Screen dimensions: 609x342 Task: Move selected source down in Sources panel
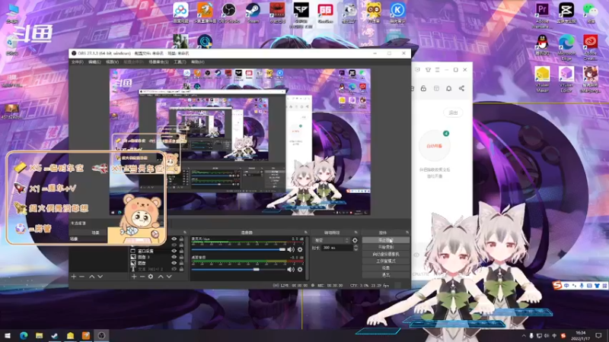coord(169,277)
